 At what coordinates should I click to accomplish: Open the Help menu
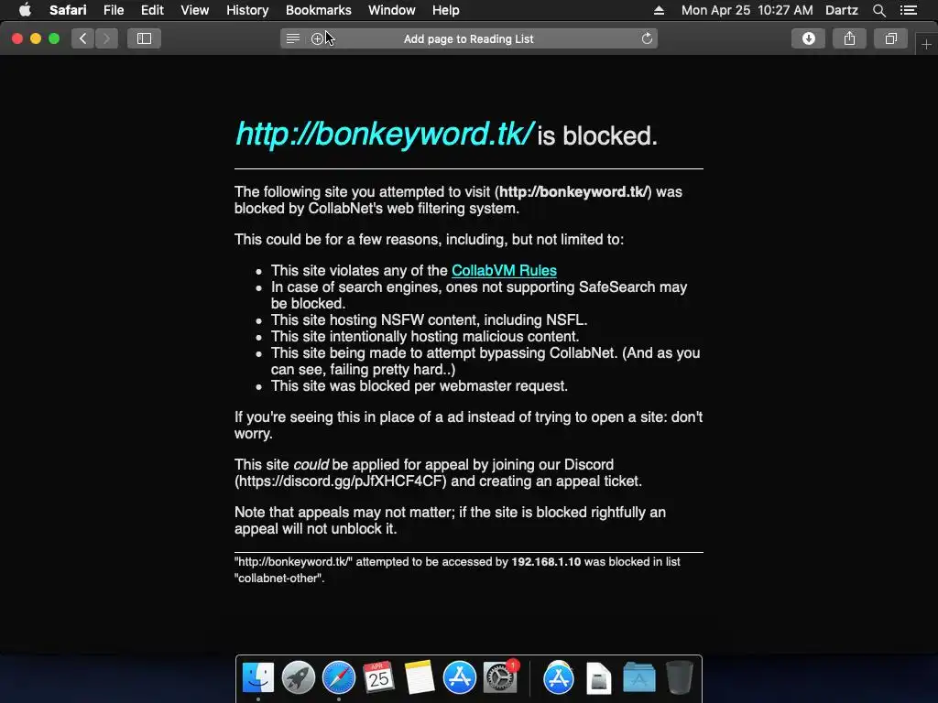(446, 10)
